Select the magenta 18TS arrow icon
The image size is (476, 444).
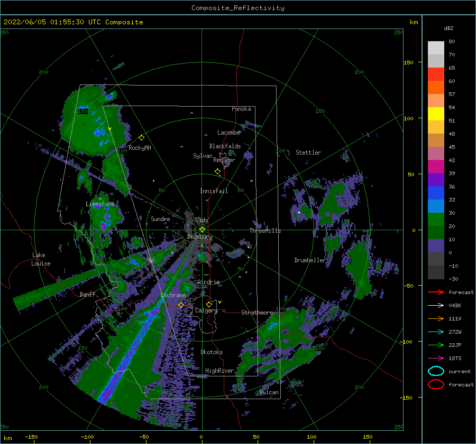click(x=436, y=358)
